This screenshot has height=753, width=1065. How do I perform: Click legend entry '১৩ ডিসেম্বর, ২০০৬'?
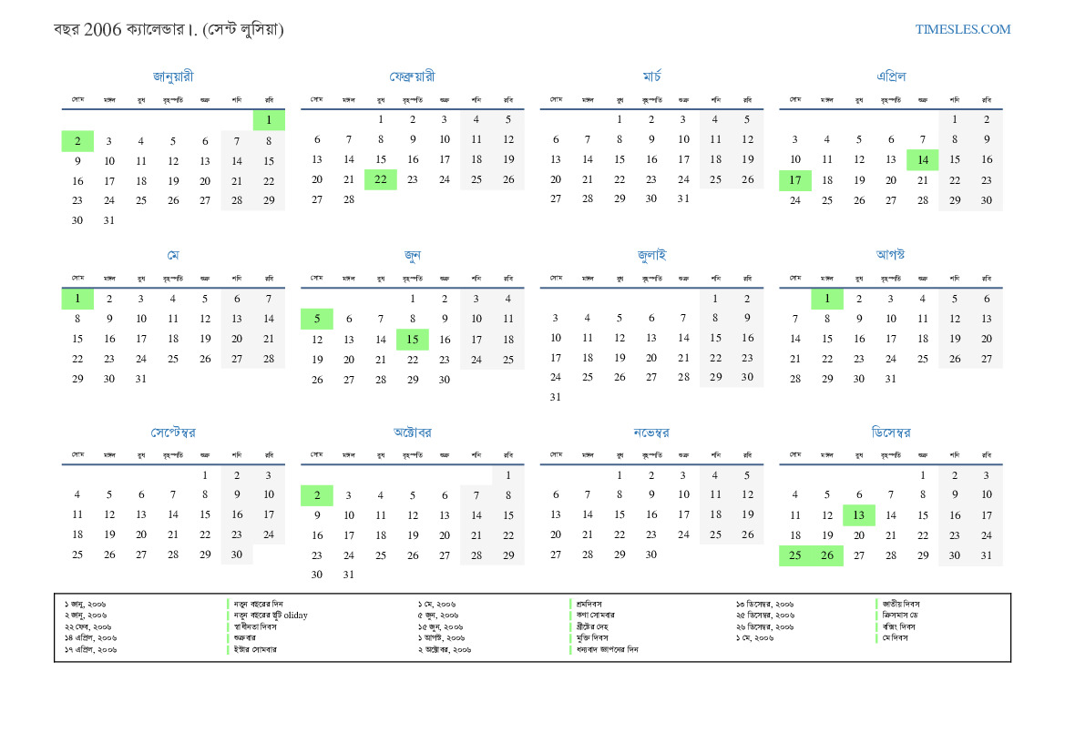(764, 605)
